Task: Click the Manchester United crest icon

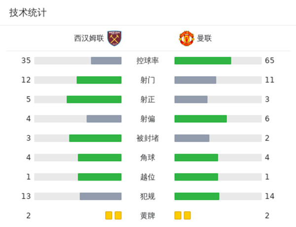Action: click(x=186, y=38)
